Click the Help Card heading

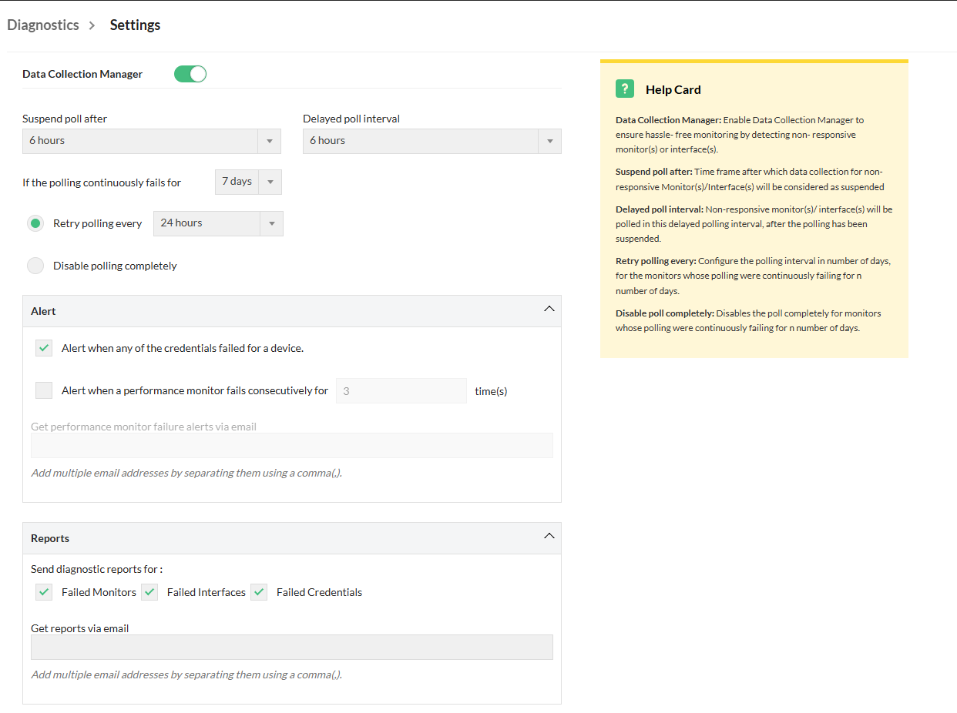click(x=673, y=89)
